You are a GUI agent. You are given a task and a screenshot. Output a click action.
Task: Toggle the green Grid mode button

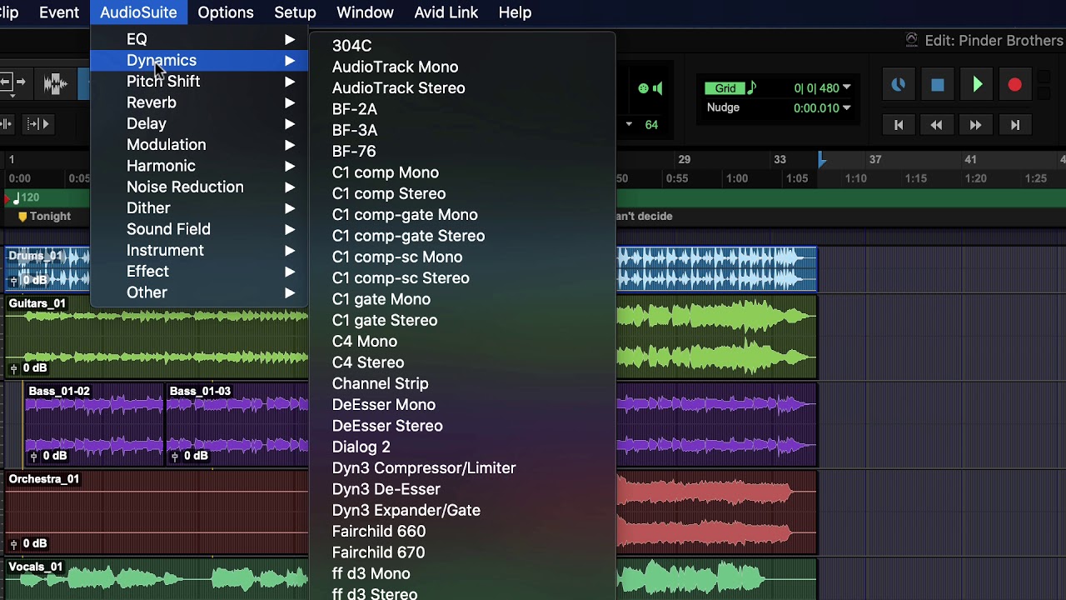point(725,88)
